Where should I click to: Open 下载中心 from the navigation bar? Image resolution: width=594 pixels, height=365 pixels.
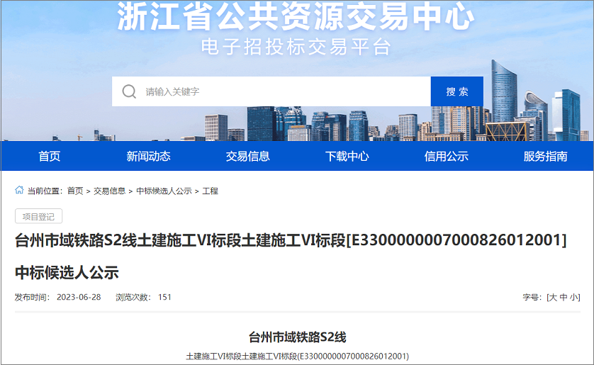pyautogui.click(x=347, y=157)
